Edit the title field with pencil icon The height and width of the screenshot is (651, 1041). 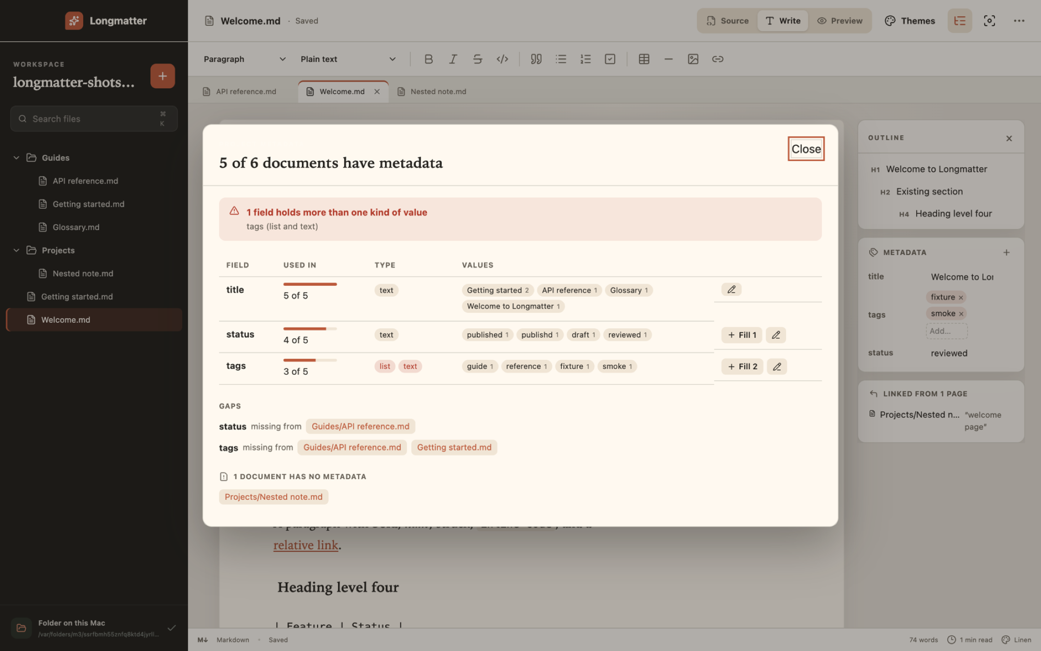coord(731,290)
